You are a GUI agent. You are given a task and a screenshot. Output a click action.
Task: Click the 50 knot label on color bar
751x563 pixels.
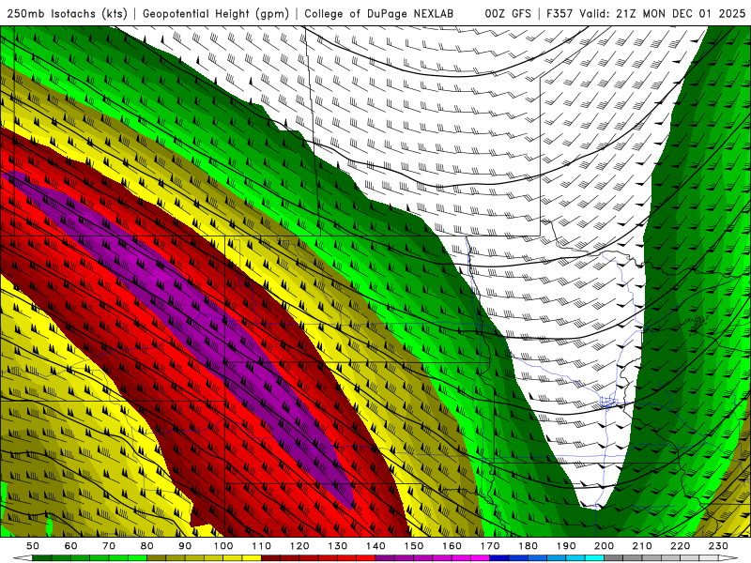[x=33, y=546]
